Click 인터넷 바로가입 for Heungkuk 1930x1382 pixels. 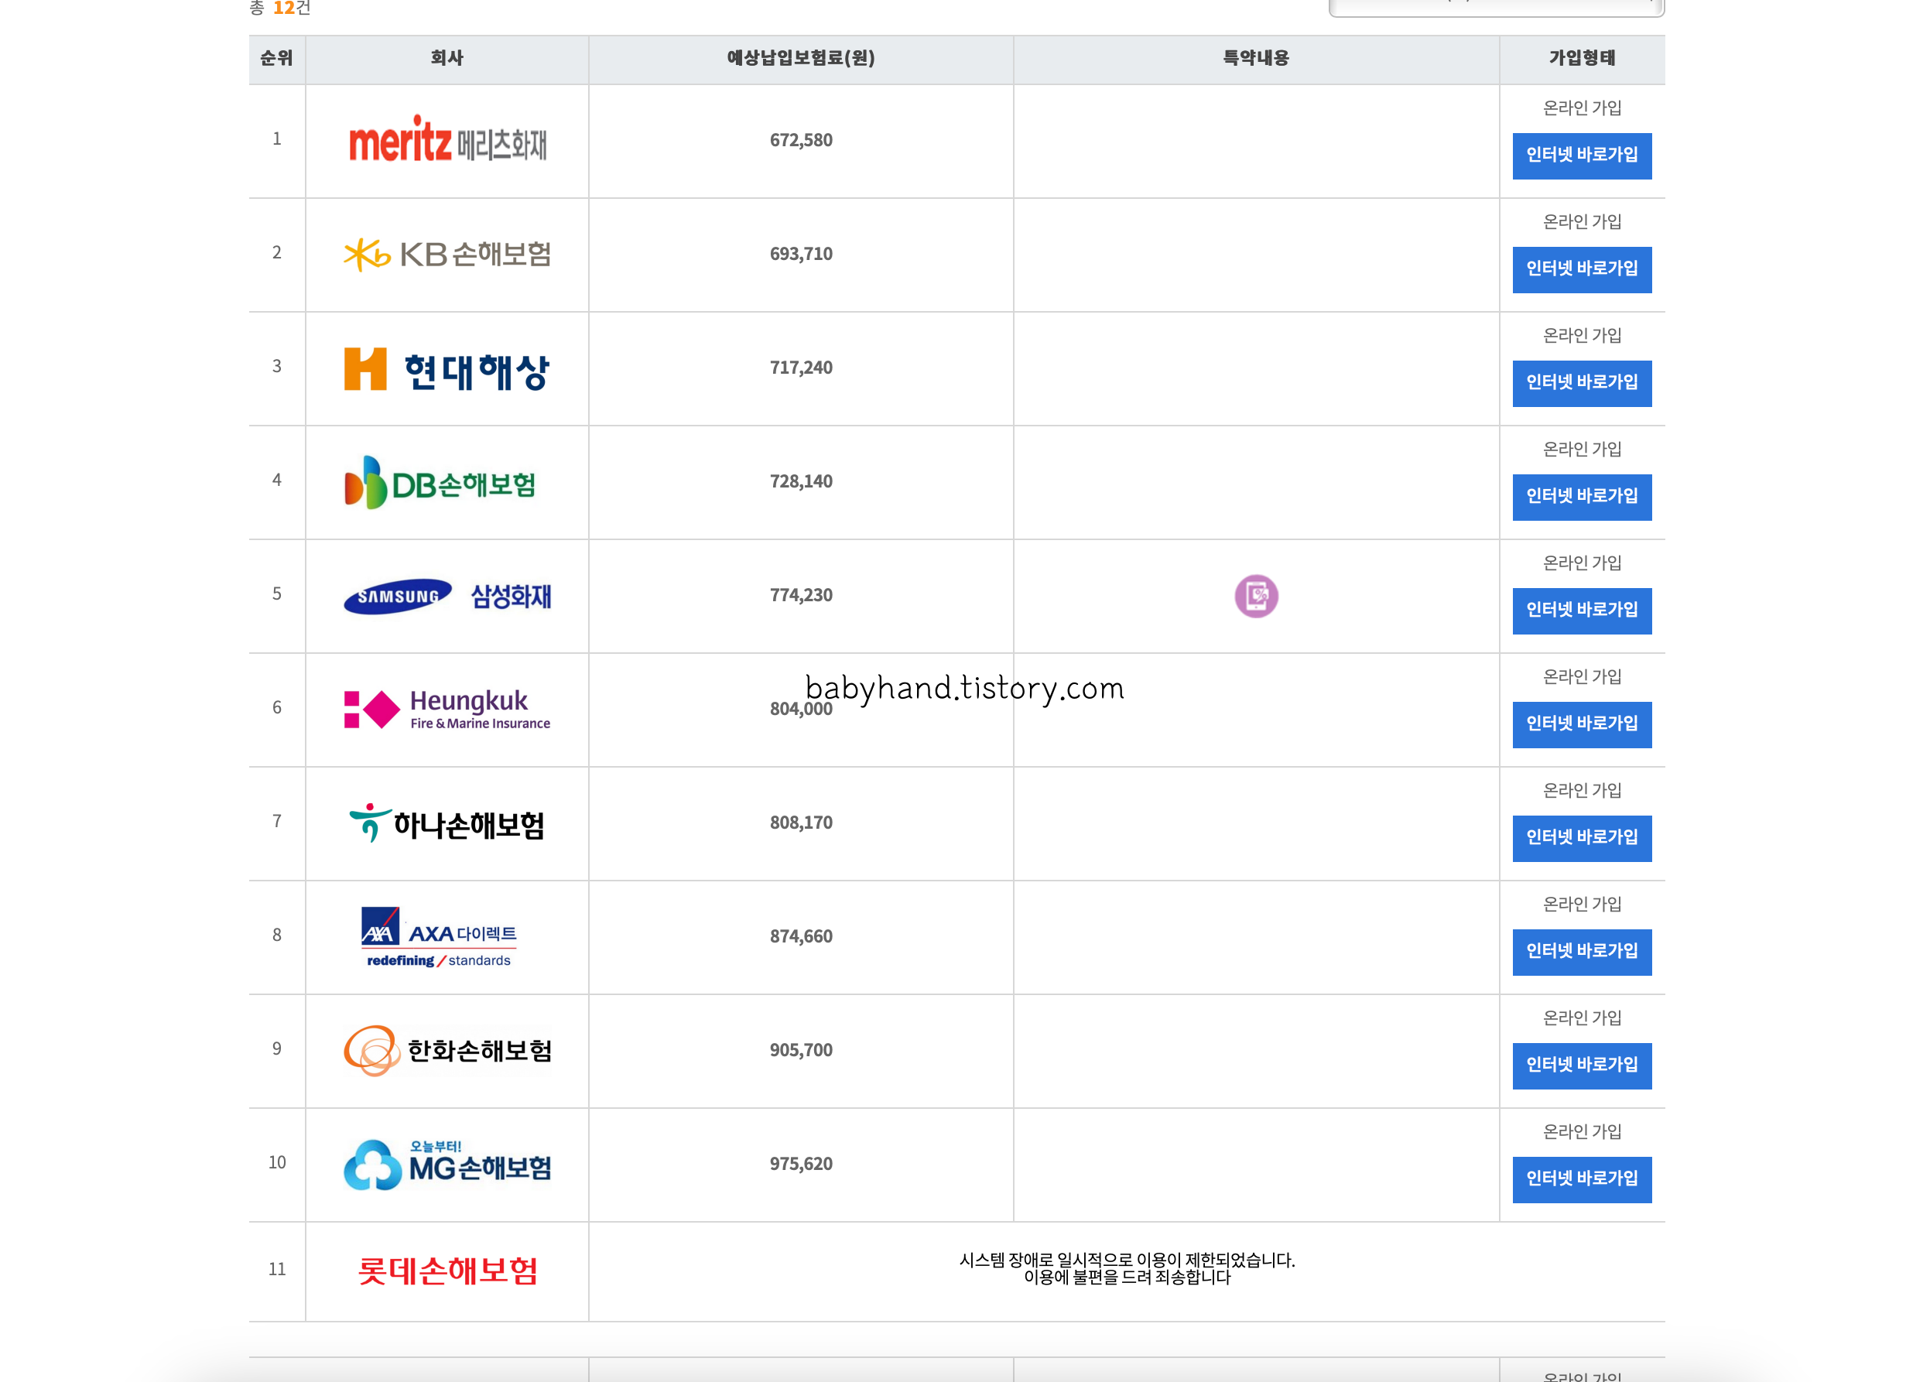pyautogui.click(x=1582, y=724)
